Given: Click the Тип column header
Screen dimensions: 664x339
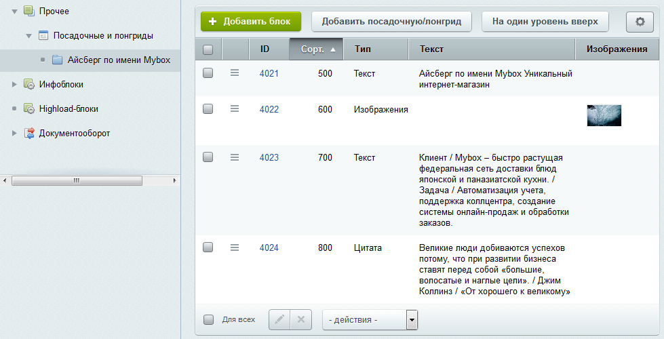Looking at the screenshot, I should (x=376, y=49).
